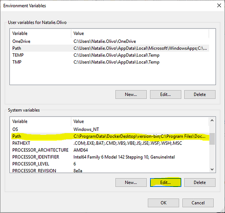Click the WindowsApps path value of user Path
The width and height of the screenshot is (225, 213).
(x=140, y=48)
